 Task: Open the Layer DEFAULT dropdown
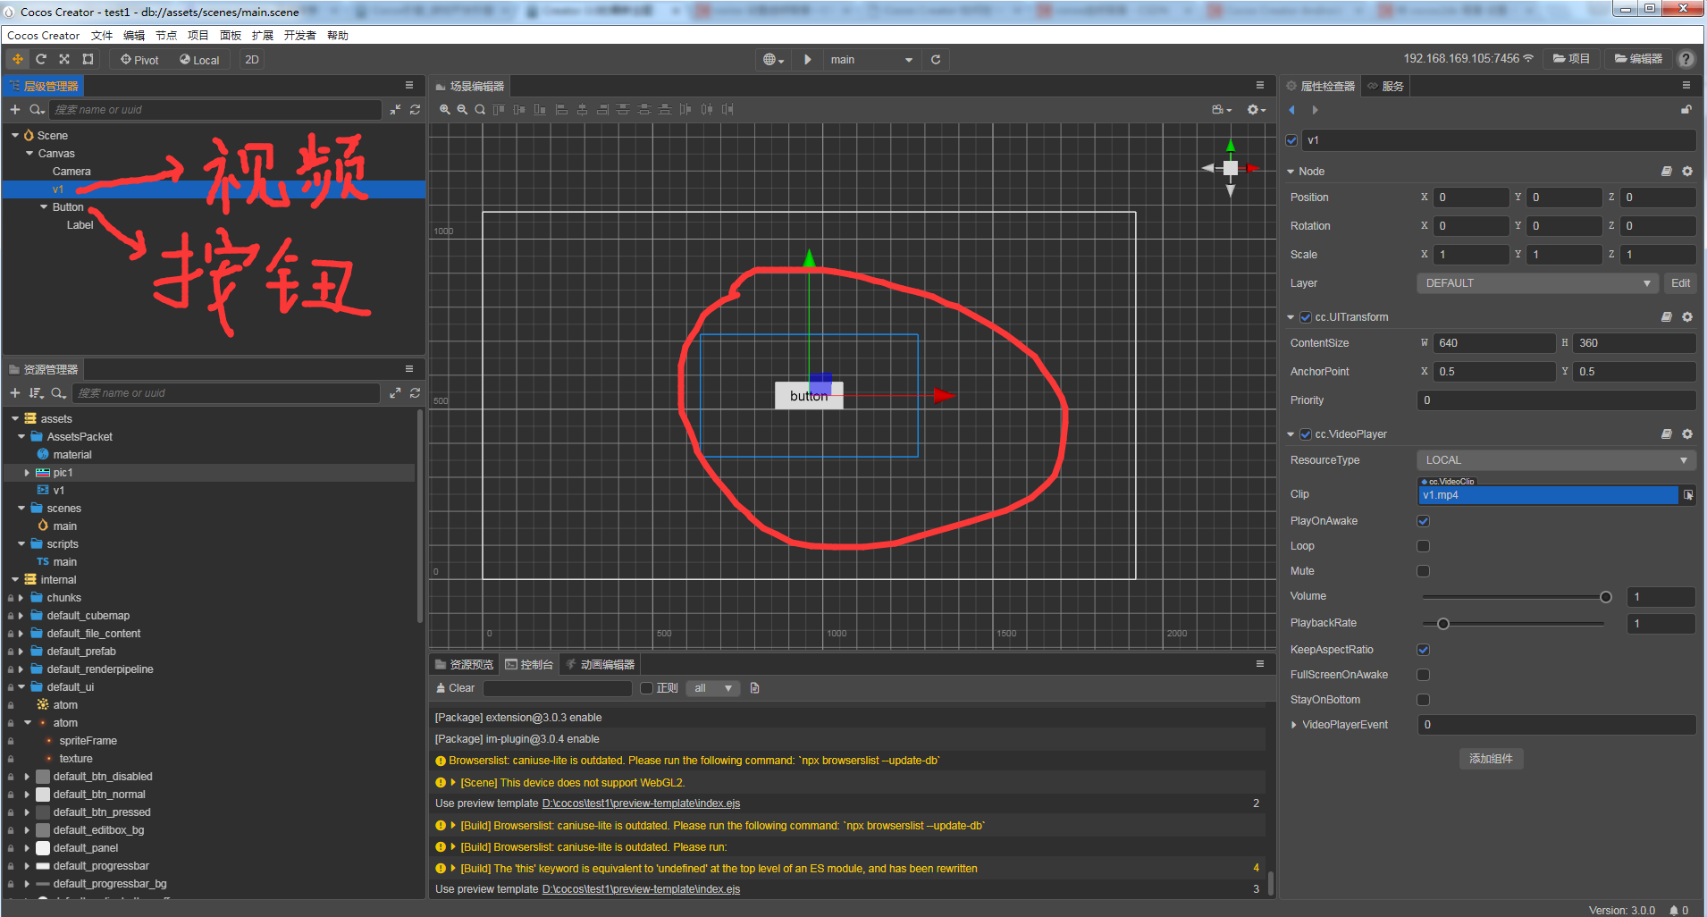(1537, 283)
